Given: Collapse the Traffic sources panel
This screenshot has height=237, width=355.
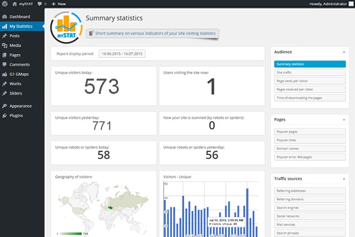Looking at the screenshot, I should click(x=344, y=179).
